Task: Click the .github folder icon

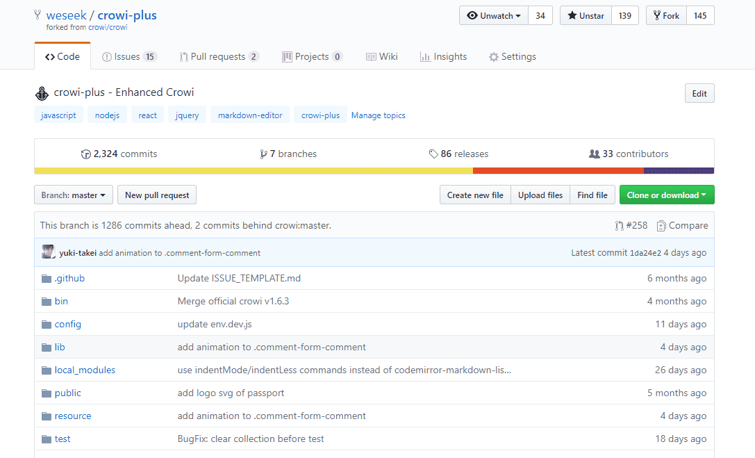Action: pos(47,279)
